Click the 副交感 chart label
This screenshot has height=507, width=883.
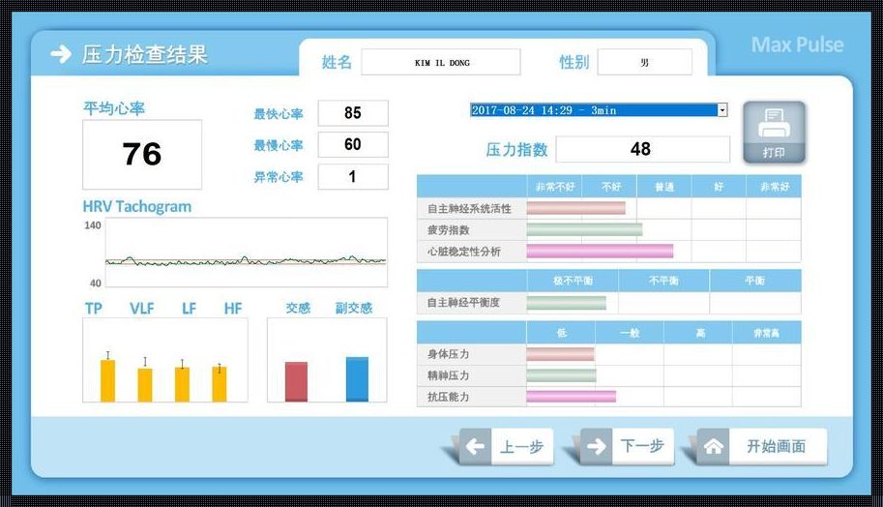click(x=354, y=308)
